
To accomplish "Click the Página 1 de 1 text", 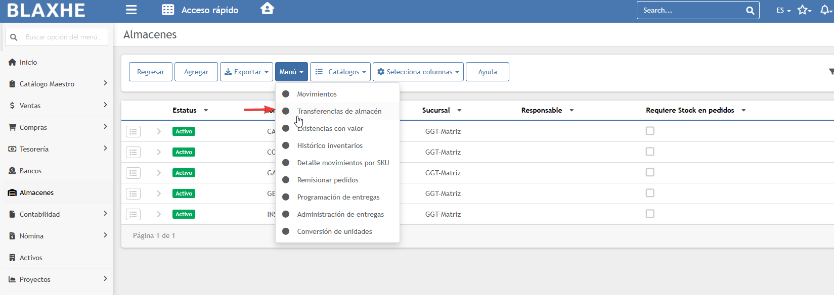I will pyautogui.click(x=154, y=235).
